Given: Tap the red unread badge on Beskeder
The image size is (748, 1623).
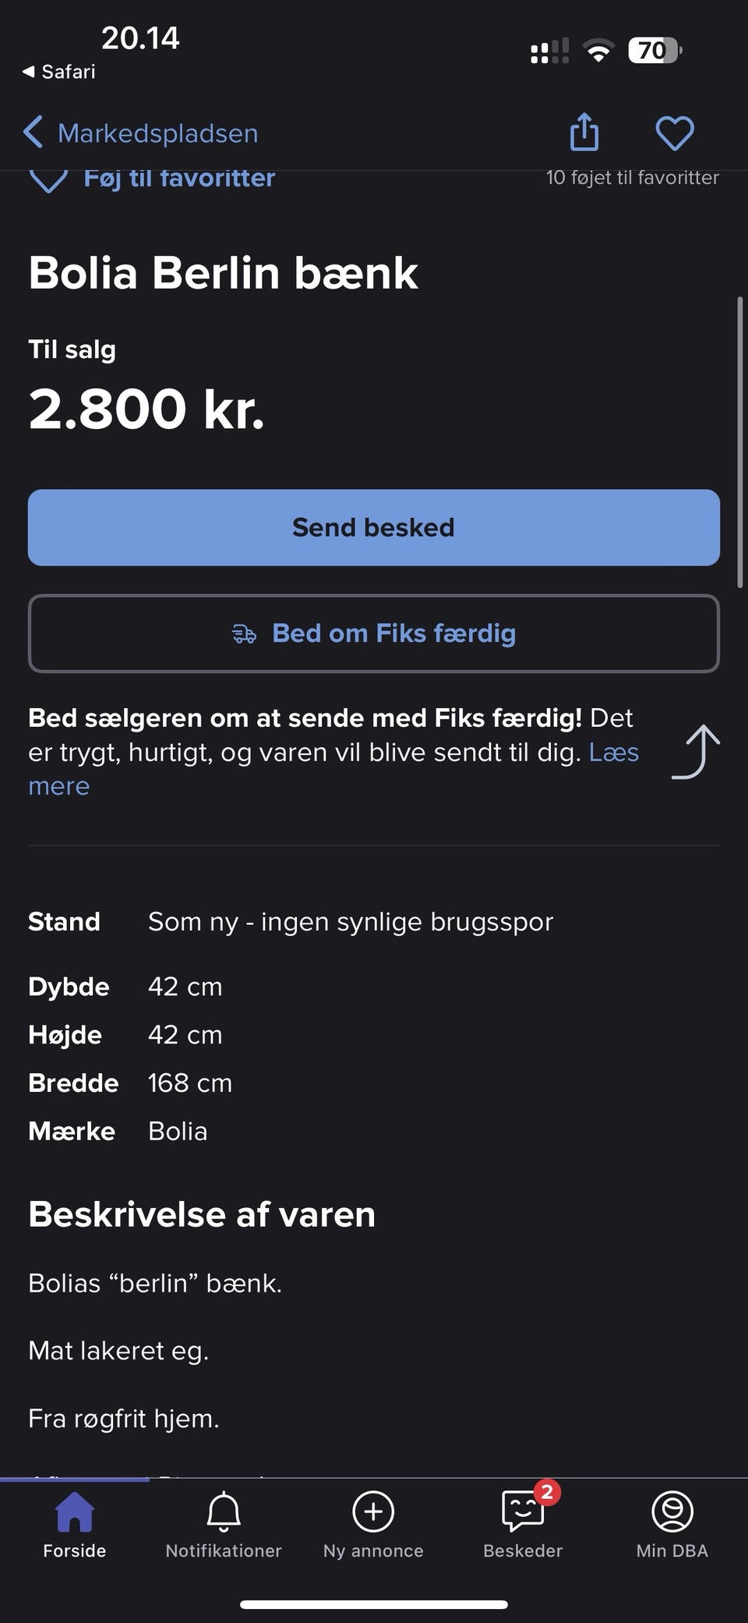Looking at the screenshot, I should [x=547, y=1492].
